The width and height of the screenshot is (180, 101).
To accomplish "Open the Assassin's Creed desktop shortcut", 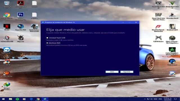I will click(x=172, y=16).
